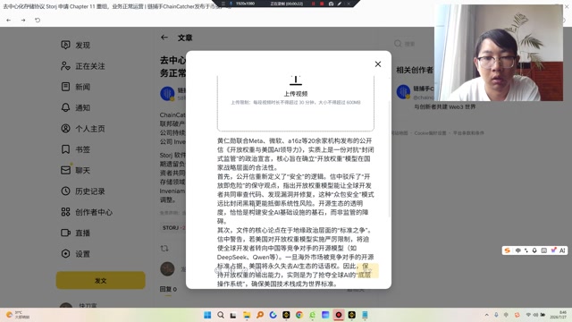Open Google Chrome from the taskbar
This screenshot has width=572, height=322.
[299, 315]
